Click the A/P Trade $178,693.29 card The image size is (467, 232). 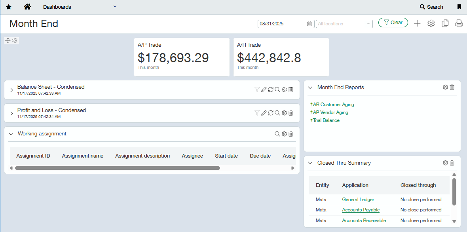[x=182, y=57]
